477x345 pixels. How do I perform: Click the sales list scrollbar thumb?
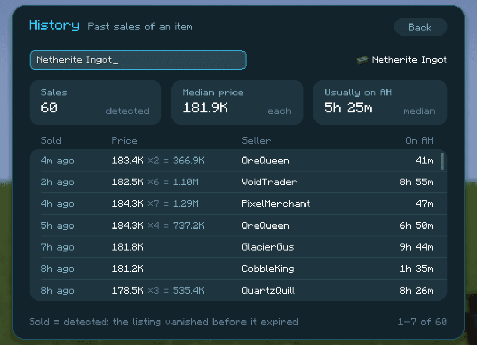442,161
